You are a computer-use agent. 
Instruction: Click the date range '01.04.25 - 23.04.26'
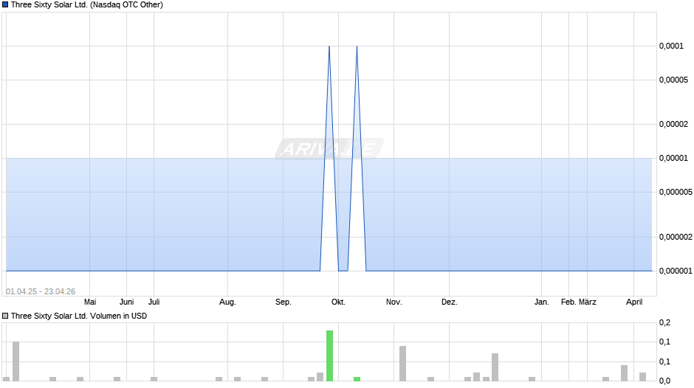pyautogui.click(x=41, y=291)
